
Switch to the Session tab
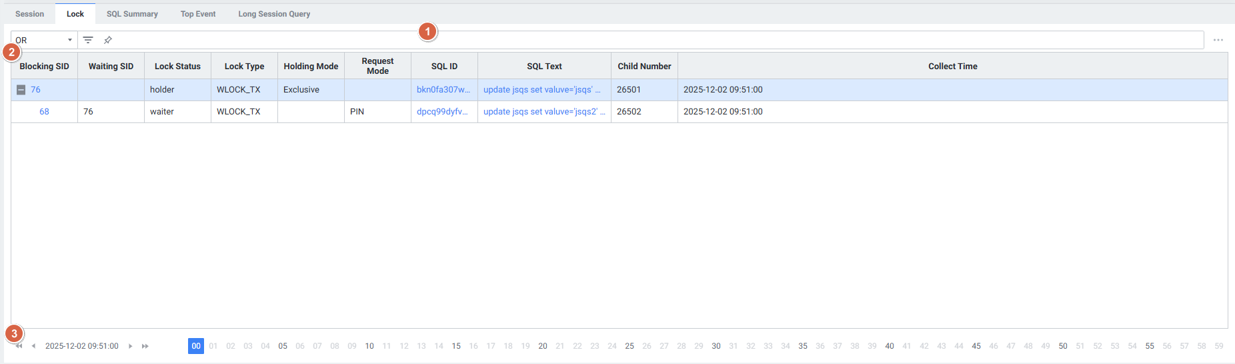pyautogui.click(x=29, y=14)
